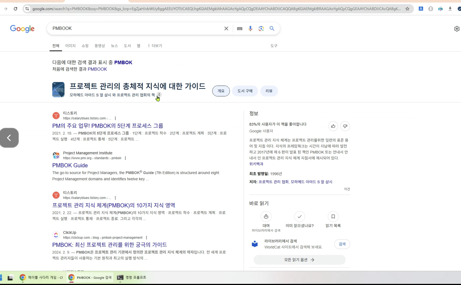Screen dimensions: 461x285
Task: Click the WorldCat library icon
Action: point(255,244)
